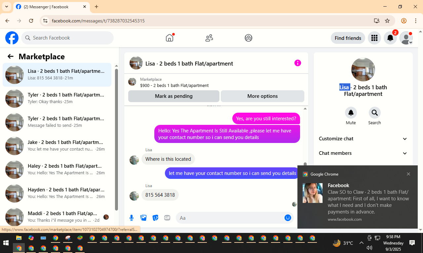
Task: Open the GIF picker icon
Action: (x=167, y=218)
